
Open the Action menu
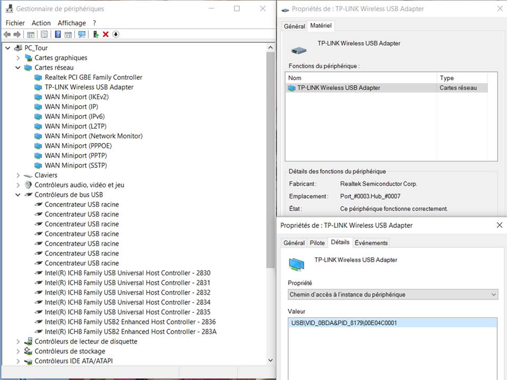point(41,23)
